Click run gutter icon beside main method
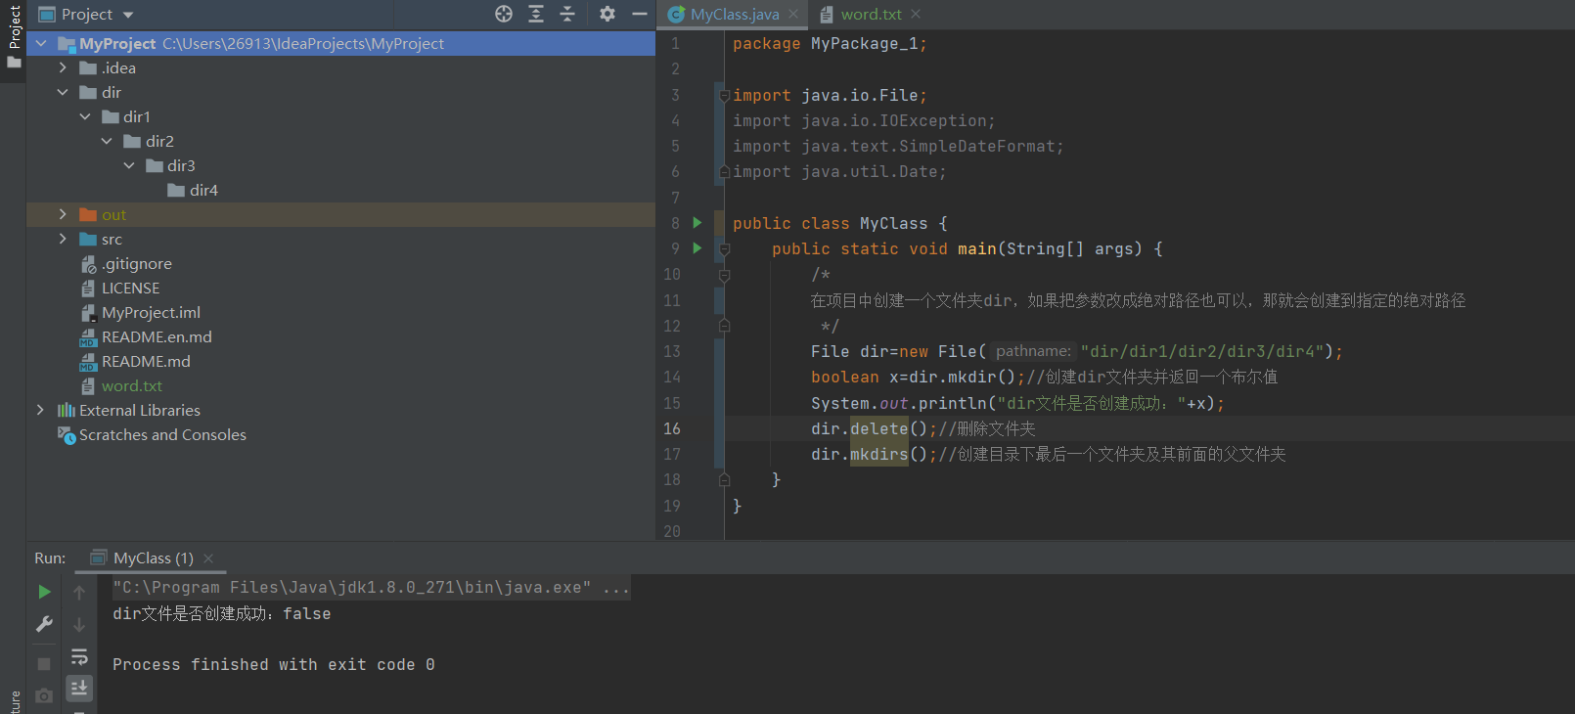Image resolution: width=1575 pixels, height=714 pixels. [697, 248]
